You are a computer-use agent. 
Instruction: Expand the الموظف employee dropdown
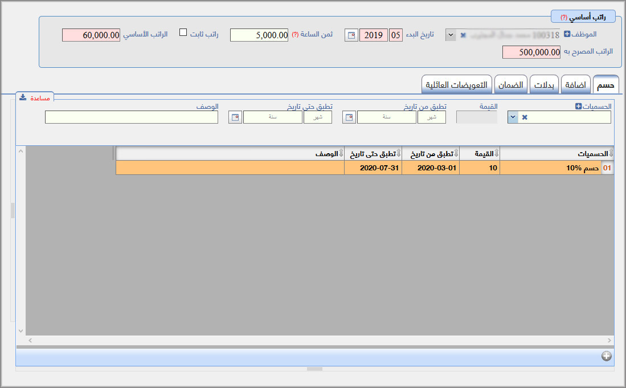[x=450, y=35]
